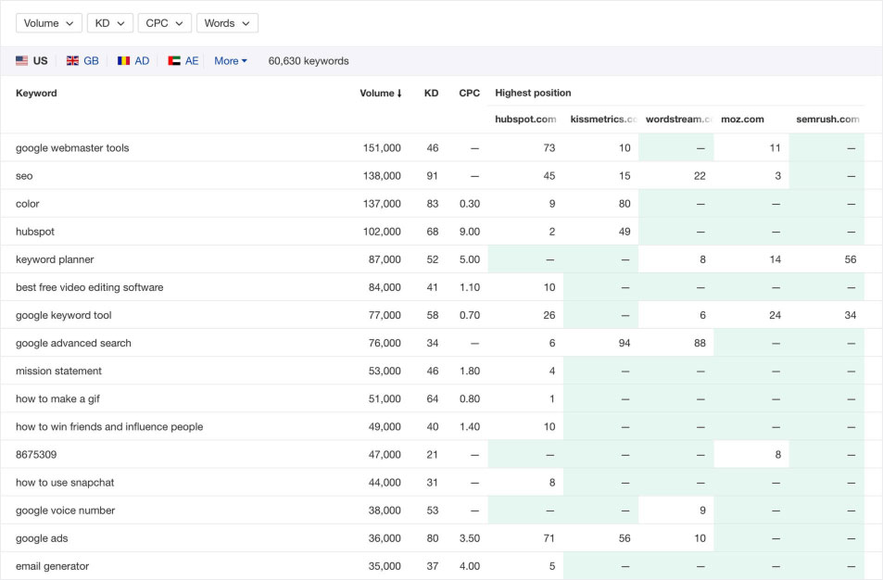Switch to the GB country tab
883x580 pixels.
pyautogui.click(x=82, y=61)
